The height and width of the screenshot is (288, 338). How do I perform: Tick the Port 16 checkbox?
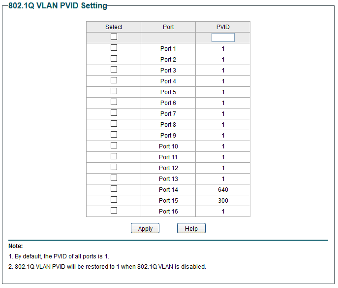[x=114, y=211]
